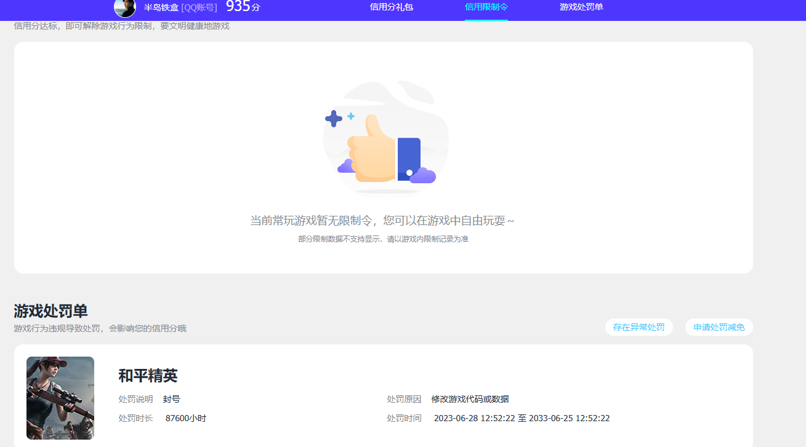Image resolution: width=806 pixels, height=447 pixels.
Task: Click the 修改游戏代码或数据 reason text
Action: click(470, 399)
